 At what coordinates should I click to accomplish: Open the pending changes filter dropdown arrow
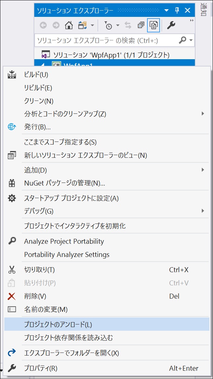(x=118, y=25)
